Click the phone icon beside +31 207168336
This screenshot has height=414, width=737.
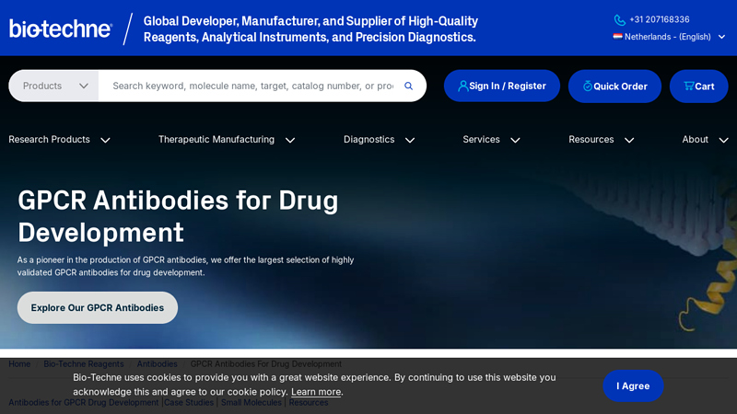[619, 19]
